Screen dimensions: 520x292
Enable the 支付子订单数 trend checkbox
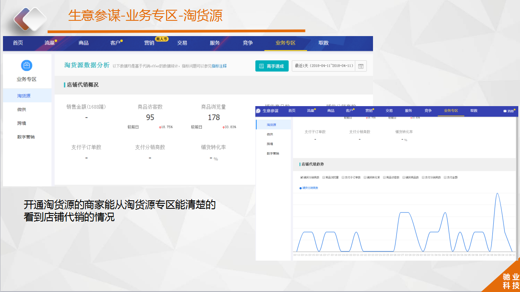click(x=343, y=177)
